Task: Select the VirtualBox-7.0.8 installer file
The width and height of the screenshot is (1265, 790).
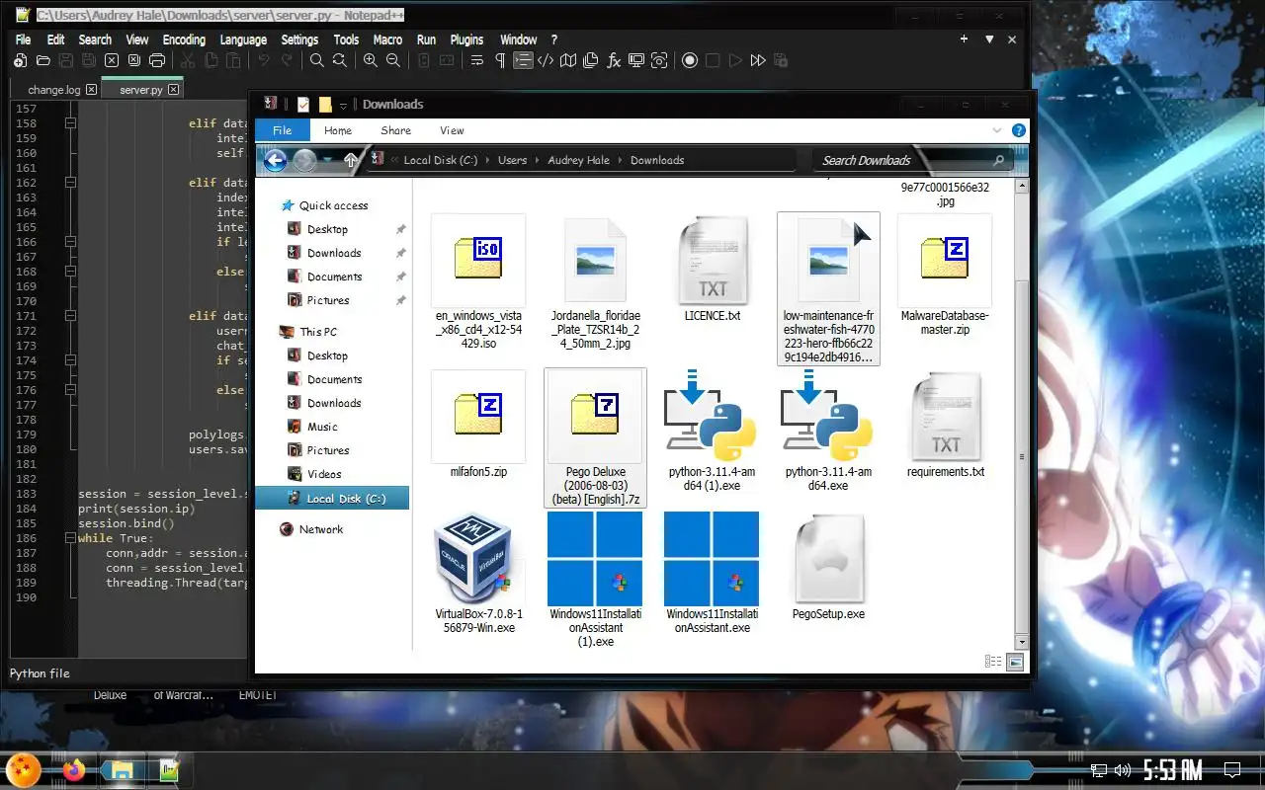Action: pos(478,573)
